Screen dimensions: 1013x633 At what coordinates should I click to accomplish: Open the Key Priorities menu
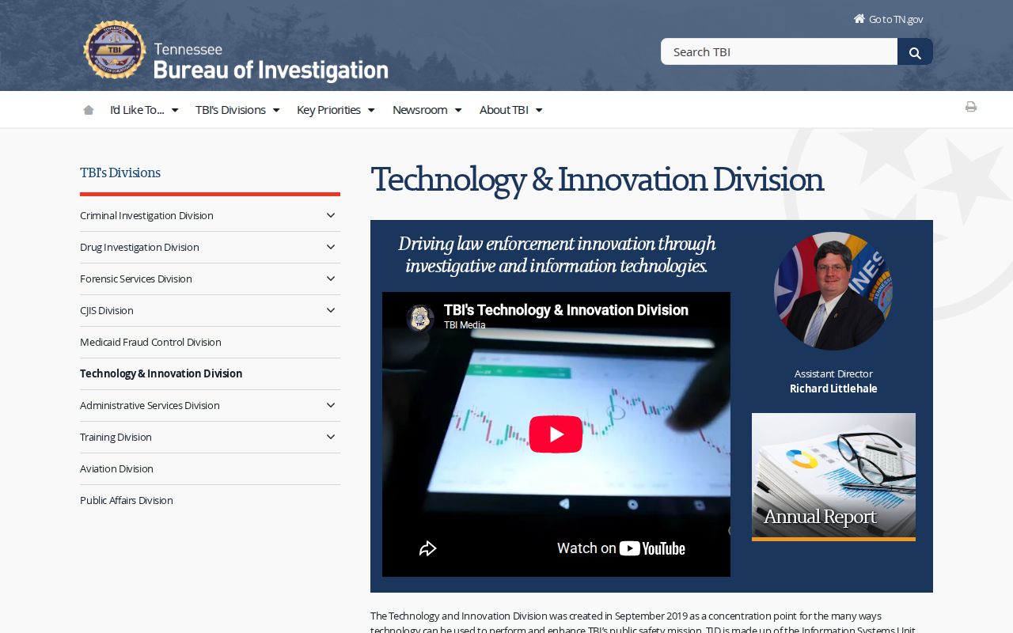click(336, 110)
